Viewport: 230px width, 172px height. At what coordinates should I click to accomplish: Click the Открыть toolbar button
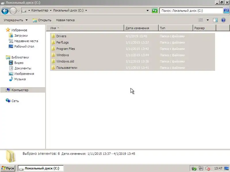tap(42, 20)
